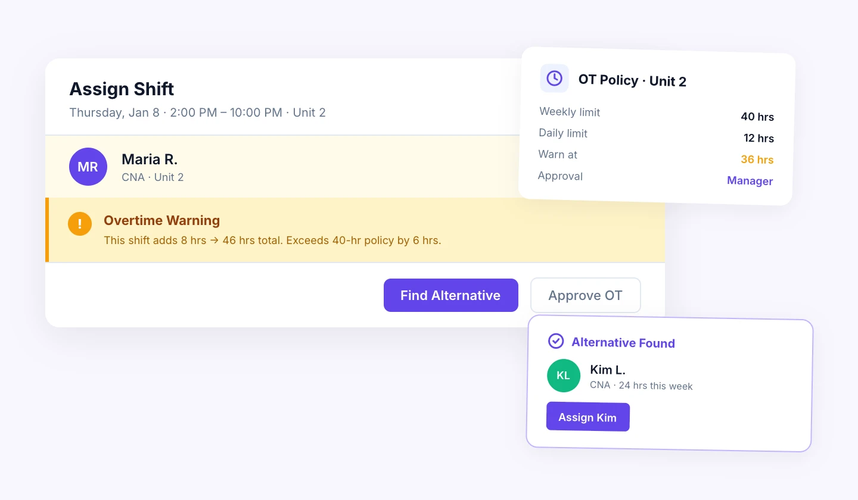Image resolution: width=858 pixels, height=500 pixels.
Task: Expand the OT Policy Unit 2 panel
Action: 655,128
